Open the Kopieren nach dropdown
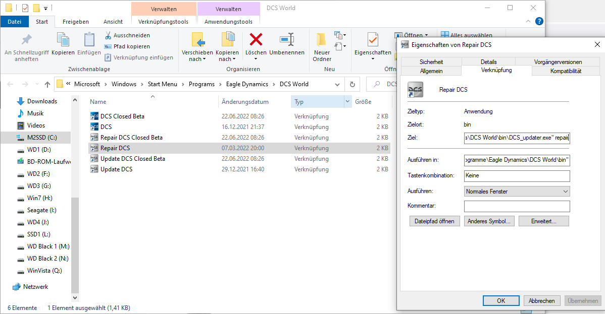605x314 pixels. 227,59
